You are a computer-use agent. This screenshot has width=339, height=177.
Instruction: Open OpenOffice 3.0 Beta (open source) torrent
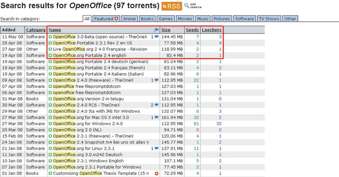pos(100,37)
